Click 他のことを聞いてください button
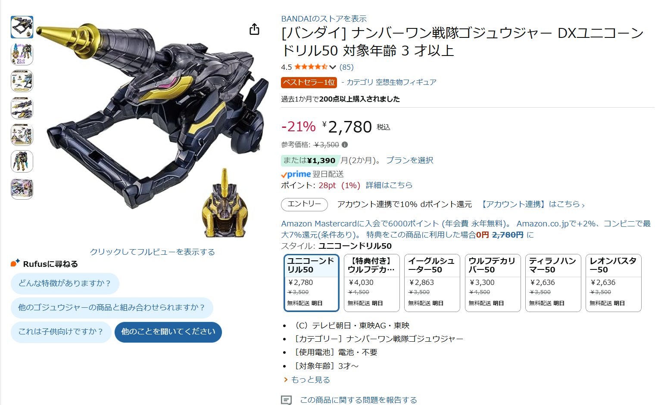Image resolution: width=658 pixels, height=405 pixels. 168,332
